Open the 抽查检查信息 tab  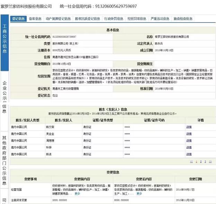pyautogui.click(x=183, y=19)
